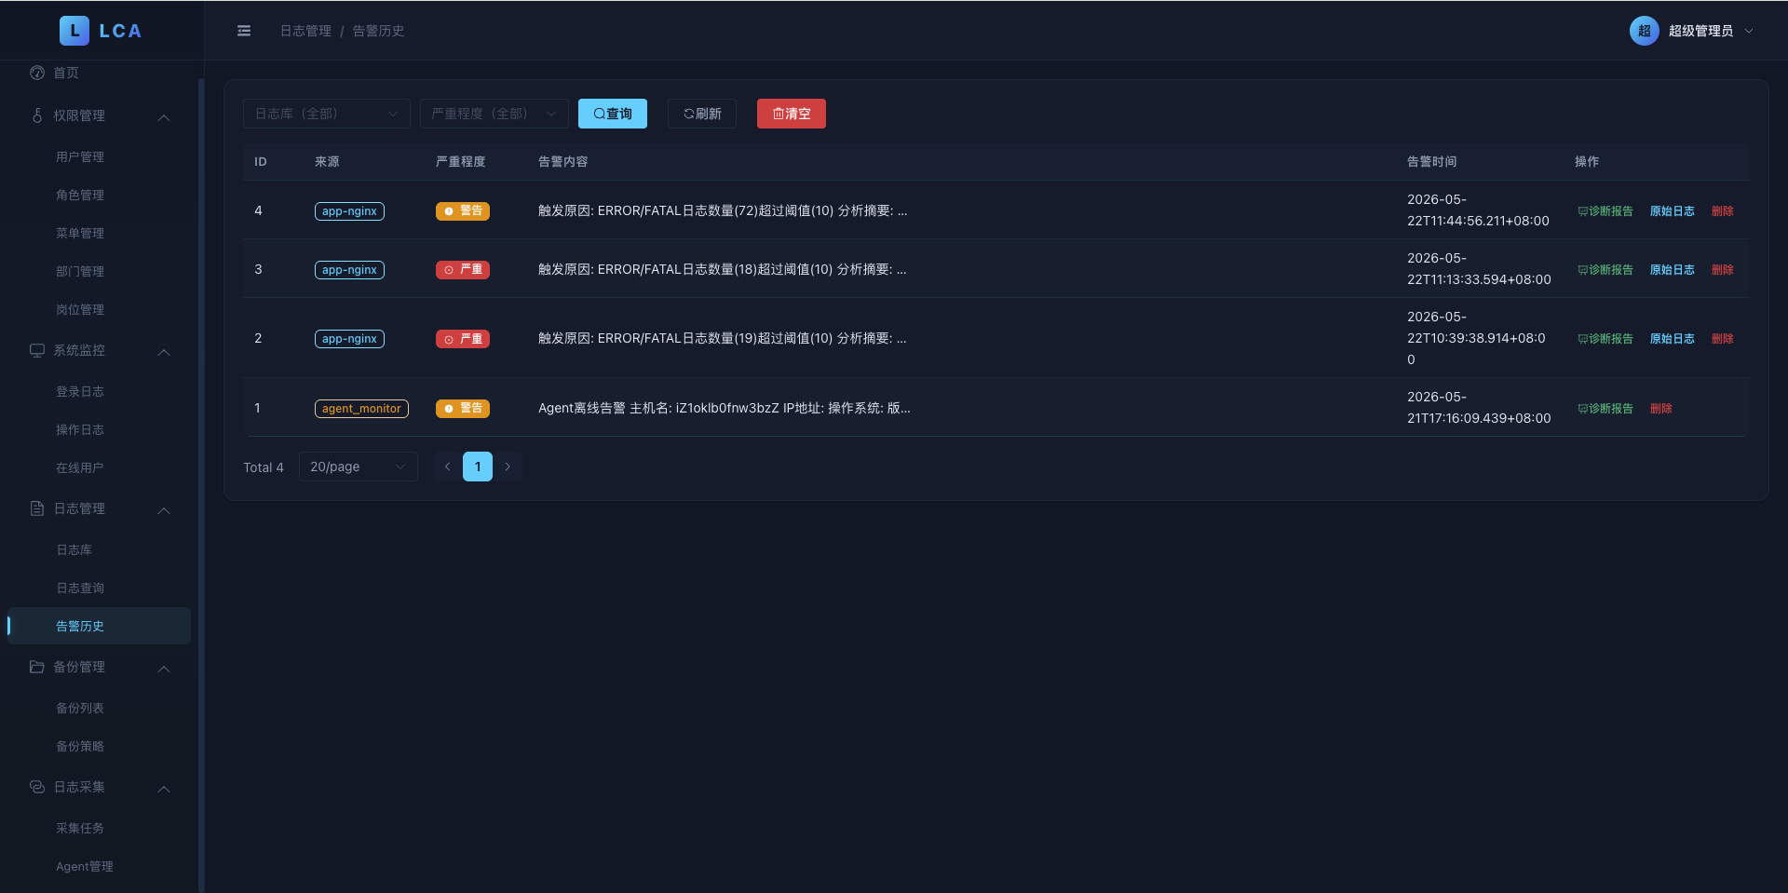Screen dimensions: 1788x893
Task: Collapse the 日志管理 menu chevron
Action: (x=164, y=510)
